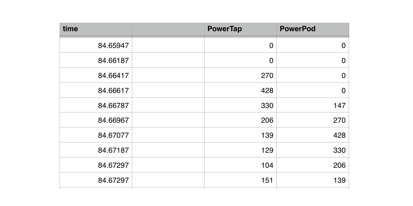
Task: Select the PowerTap column header
Action: coord(240,29)
